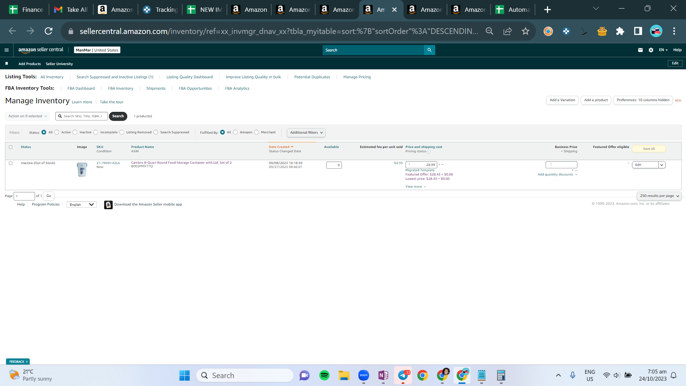Click the bookmark flag icon beside Add Products

click(x=6, y=64)
